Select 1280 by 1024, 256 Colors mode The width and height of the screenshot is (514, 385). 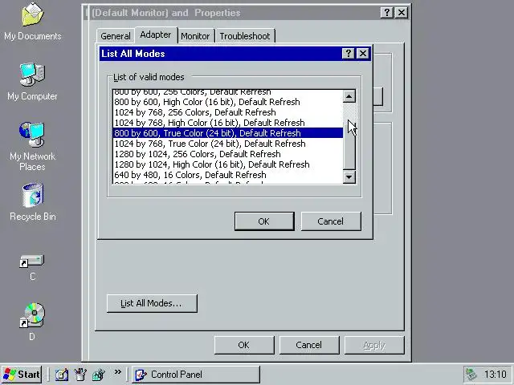click(x=227, y=154)
